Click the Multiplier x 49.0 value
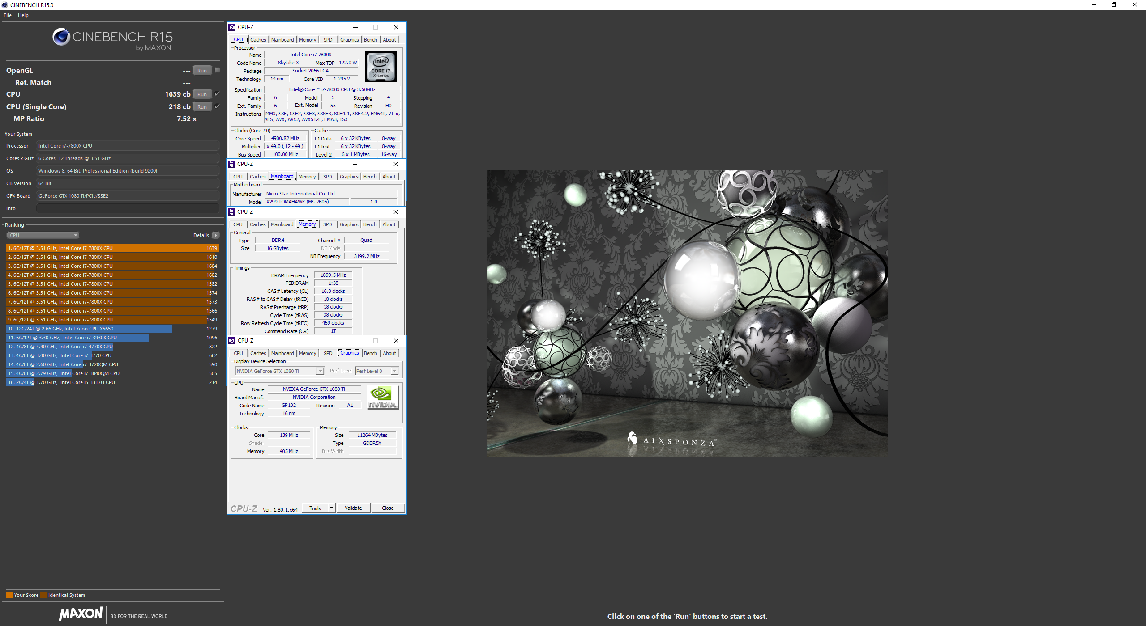This screenshot has width=1146, height=626. [285, 147]
